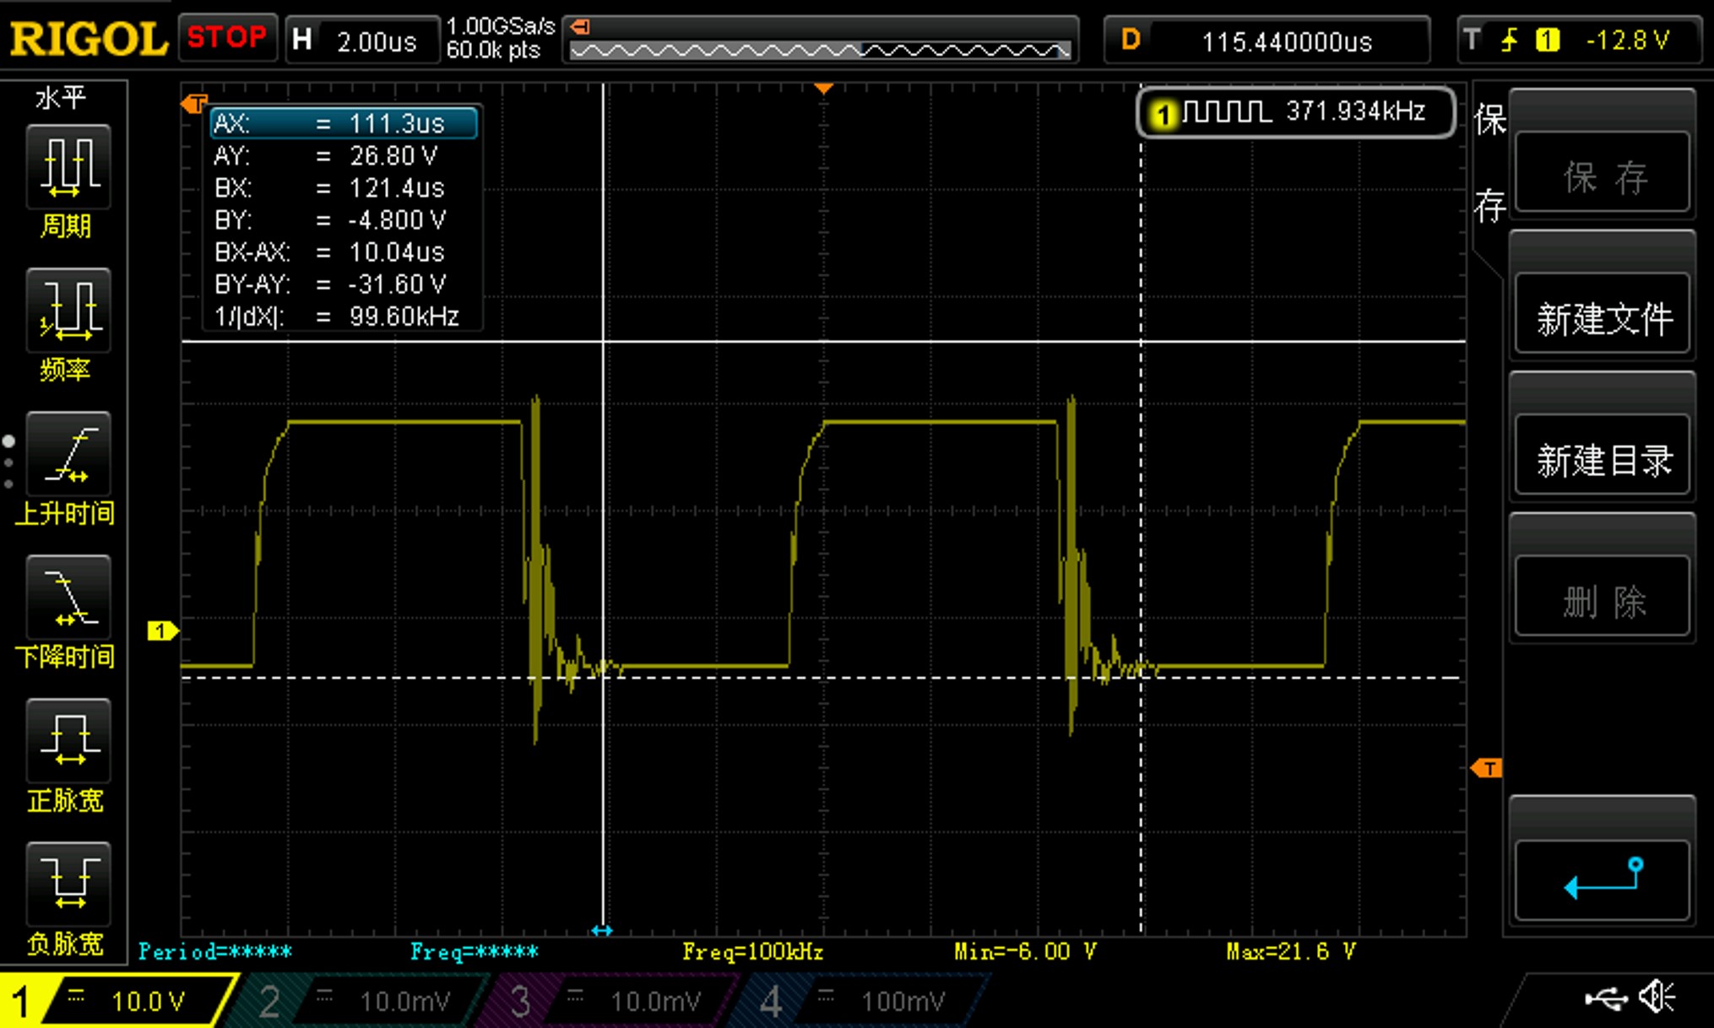Screen dimensions: 1714x1028
Task: Select the Negative Pulse Width (负脉宽) icon
Action: point(68,884)
